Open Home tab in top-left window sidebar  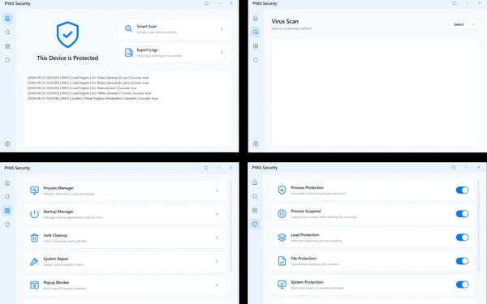(8, 19)
